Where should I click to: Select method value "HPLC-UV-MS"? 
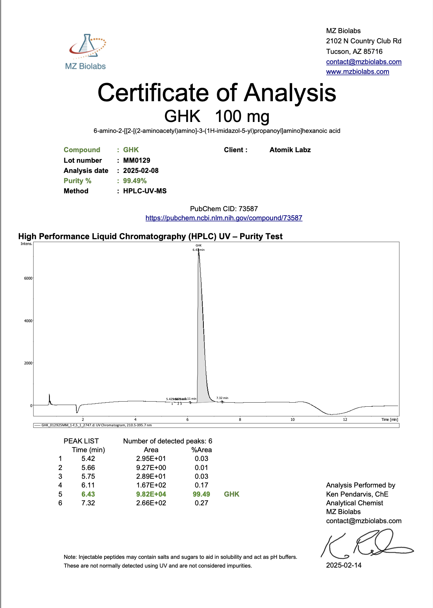(145, 191)
